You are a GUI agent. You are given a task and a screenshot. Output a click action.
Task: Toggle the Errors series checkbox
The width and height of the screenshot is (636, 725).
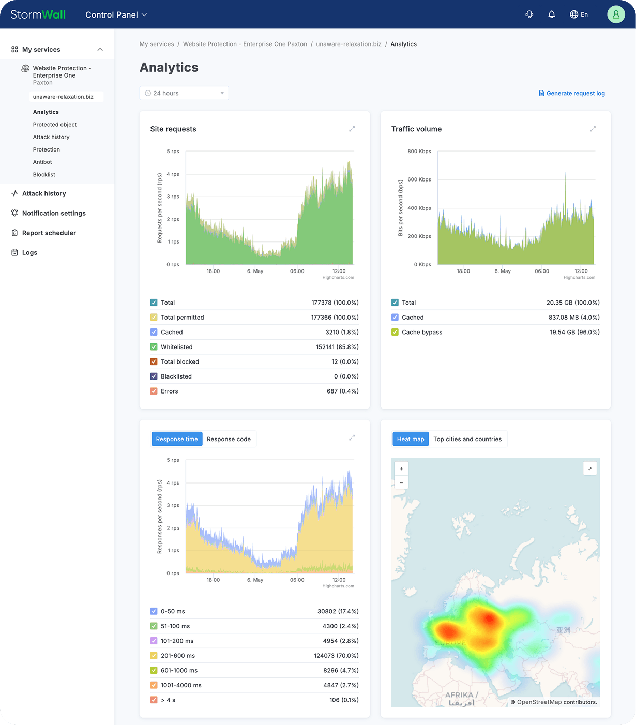click(x=154, y=391)
